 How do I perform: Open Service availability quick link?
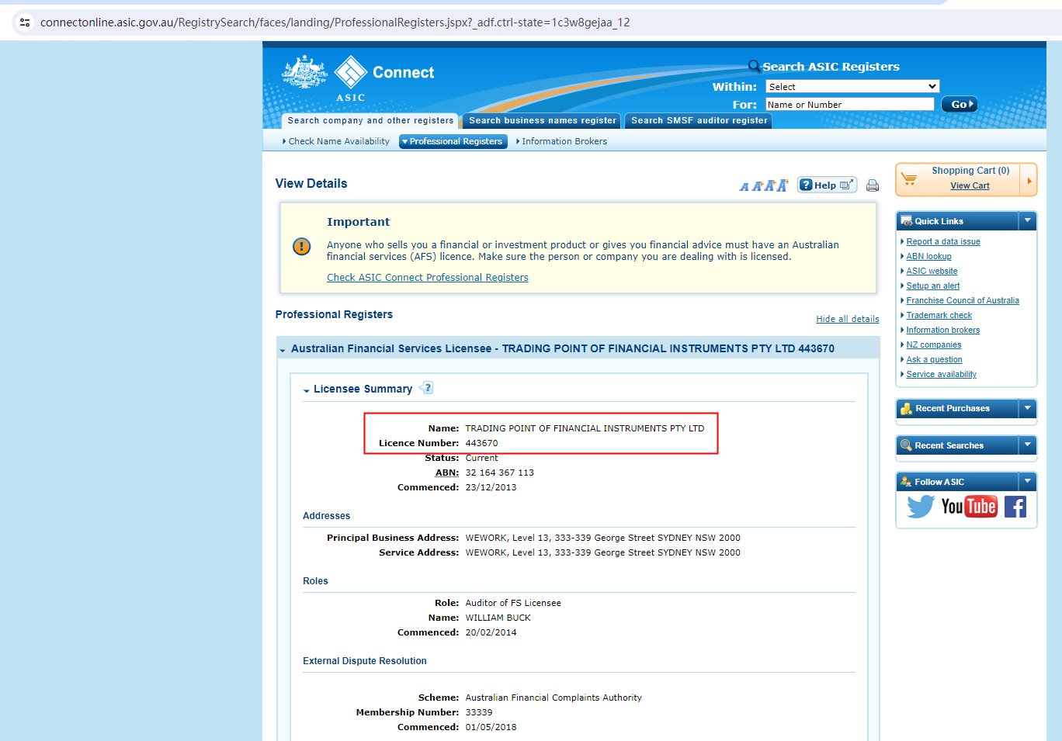(942, 375)
